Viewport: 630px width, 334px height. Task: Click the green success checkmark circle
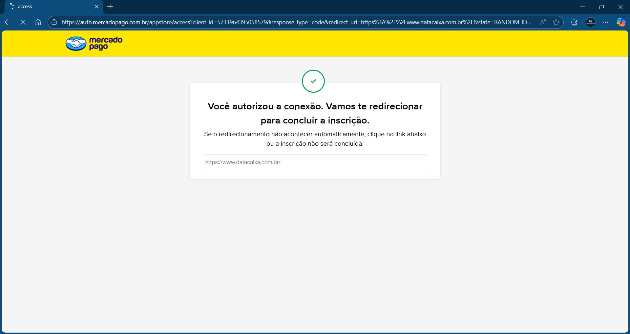point(313,81)
